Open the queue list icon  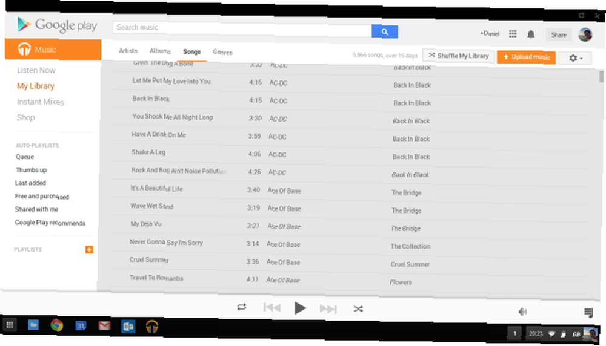(x=588, y=312)
